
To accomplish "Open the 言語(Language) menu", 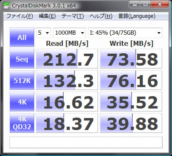I will click(x=137, y=16).
